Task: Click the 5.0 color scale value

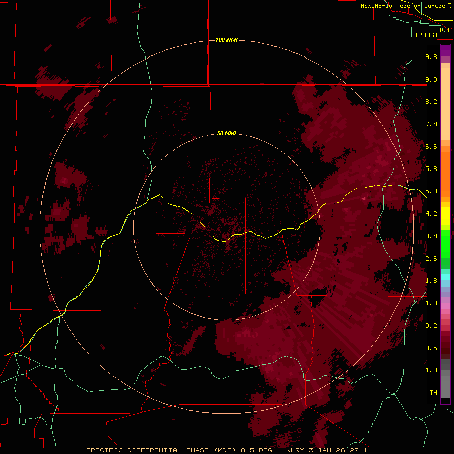Action: 431,191
